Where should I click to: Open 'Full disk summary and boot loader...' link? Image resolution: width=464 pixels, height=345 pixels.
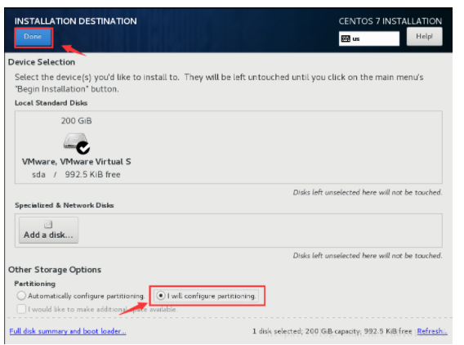coord(68,331)
